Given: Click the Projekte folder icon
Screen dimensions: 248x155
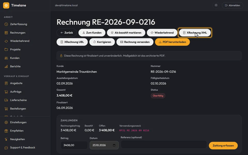Looking at the screenshot, I should (x=6, y=50).
